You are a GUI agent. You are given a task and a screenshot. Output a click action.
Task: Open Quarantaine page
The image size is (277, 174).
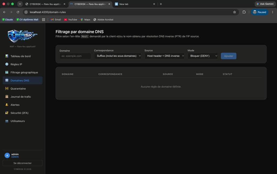click(22, 88)
